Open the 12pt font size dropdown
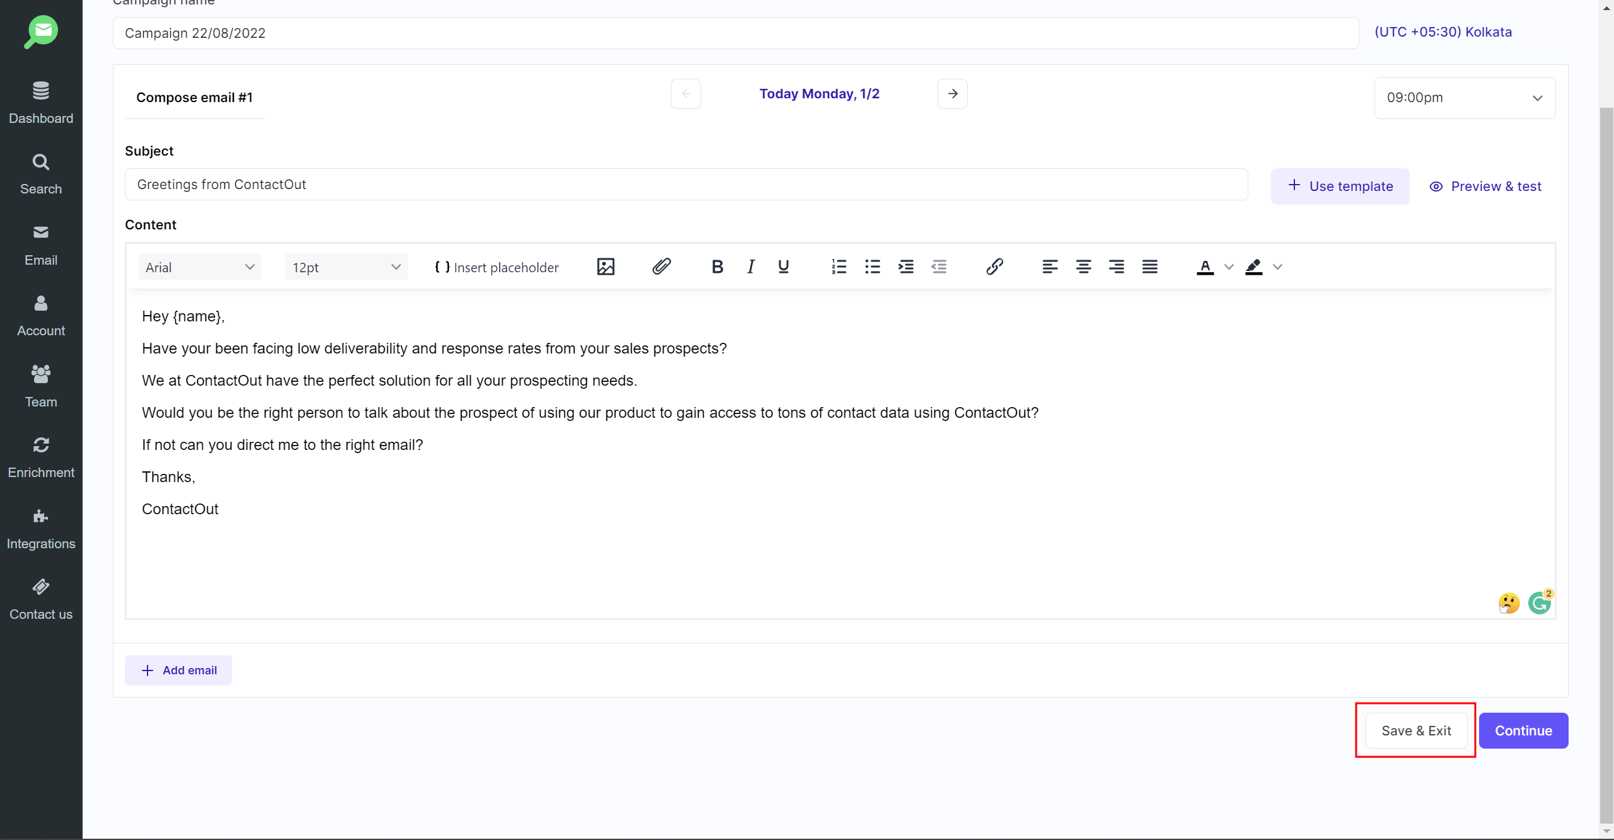 (346, 267)
